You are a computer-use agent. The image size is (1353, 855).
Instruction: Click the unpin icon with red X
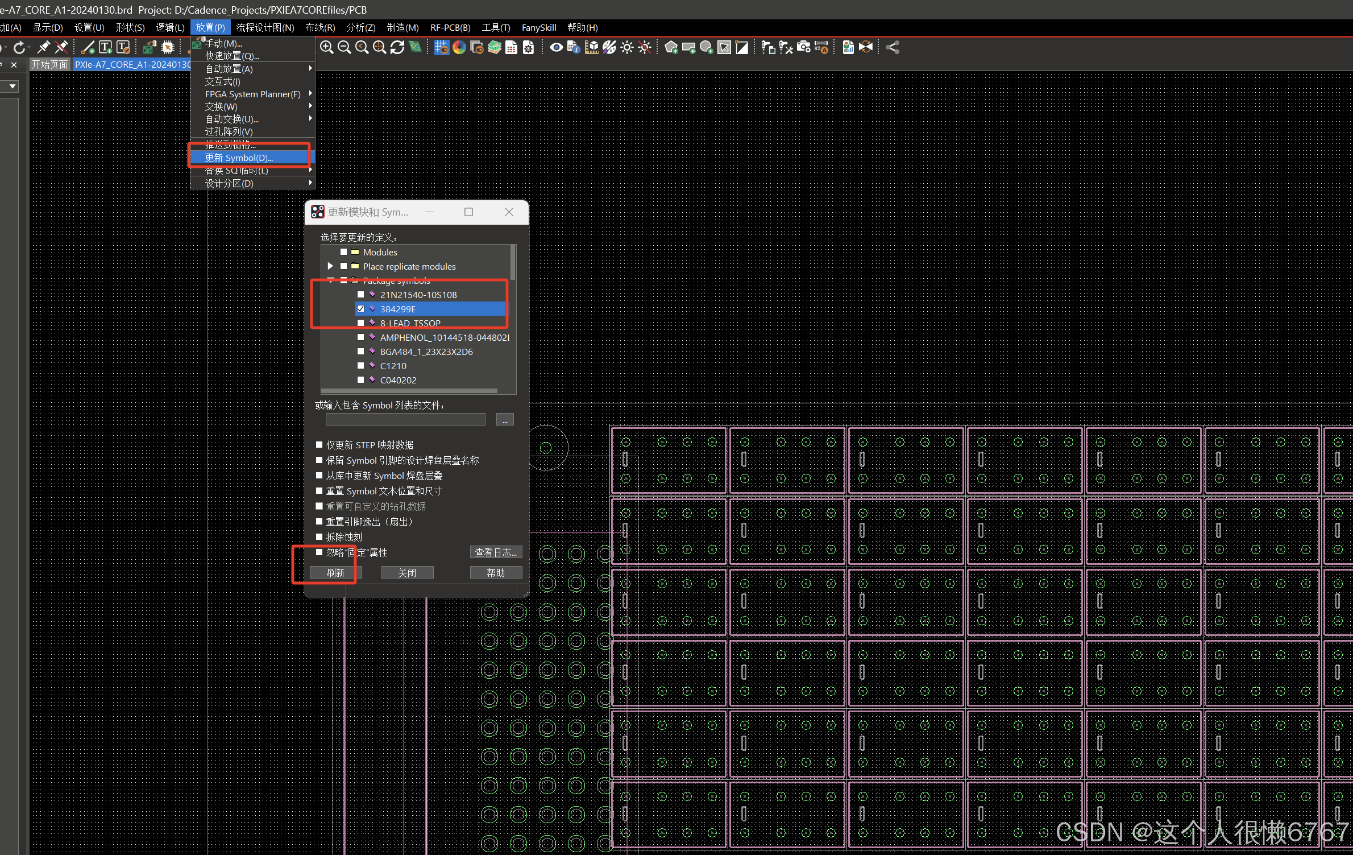point(61,48)
